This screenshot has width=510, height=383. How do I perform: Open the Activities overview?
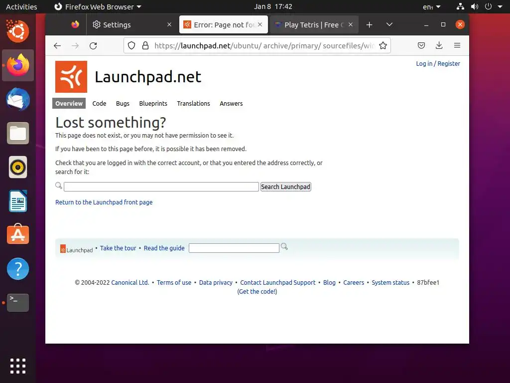click(x=21, y=6)
